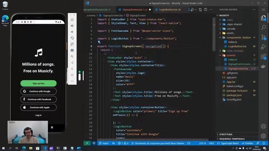Viewport: 269px width, 151px height.
Task: Tap the Log in link in emulator
Action: point(38,115)
